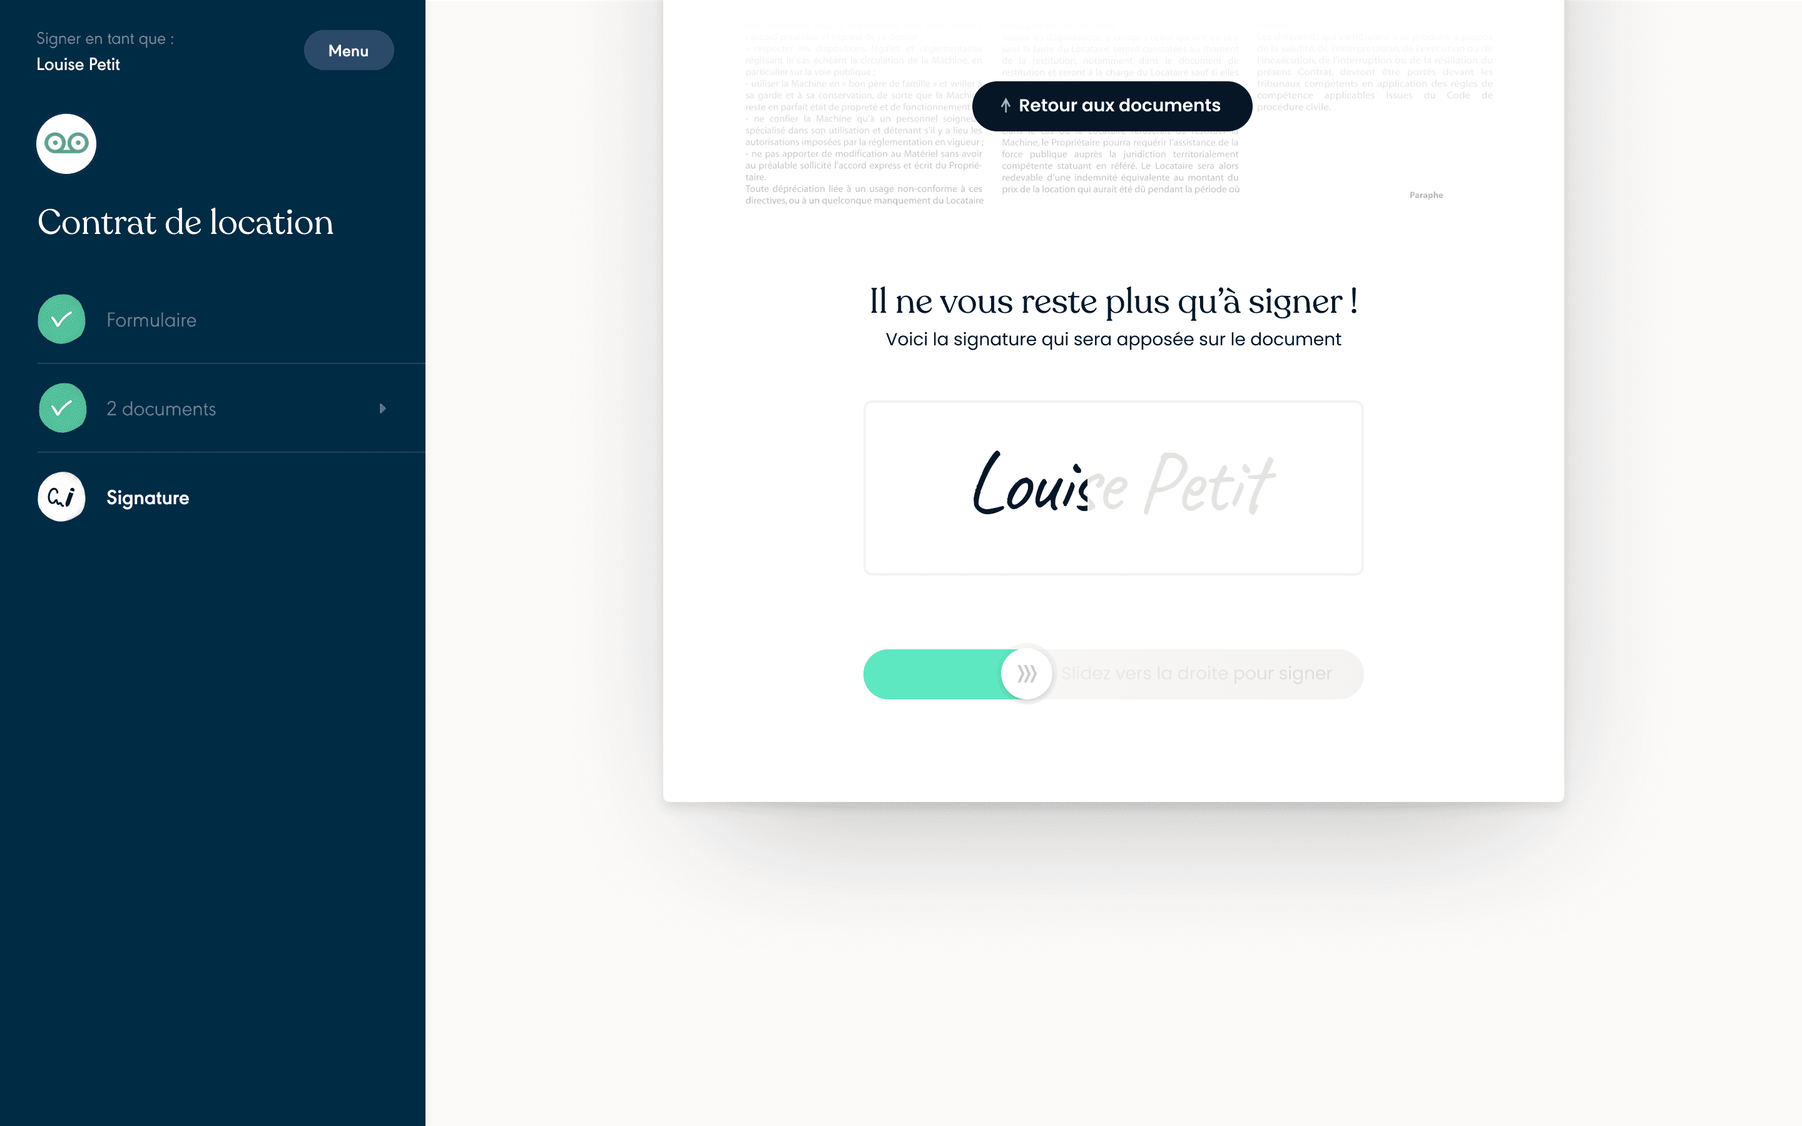Click the Menu button top right
1802x1126 pixels.
point(348,49)
